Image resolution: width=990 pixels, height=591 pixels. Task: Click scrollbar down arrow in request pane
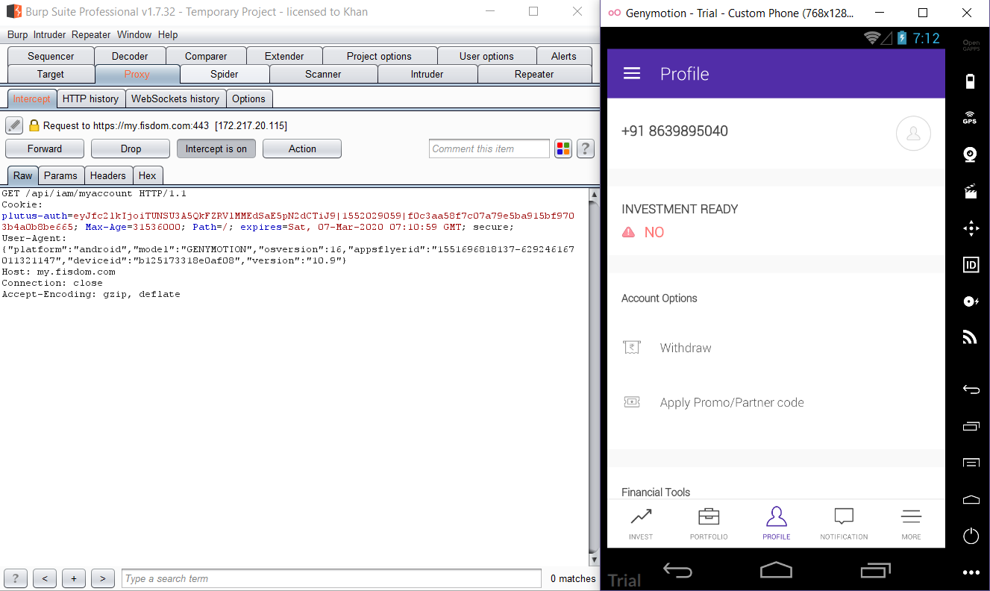(594, 559)
